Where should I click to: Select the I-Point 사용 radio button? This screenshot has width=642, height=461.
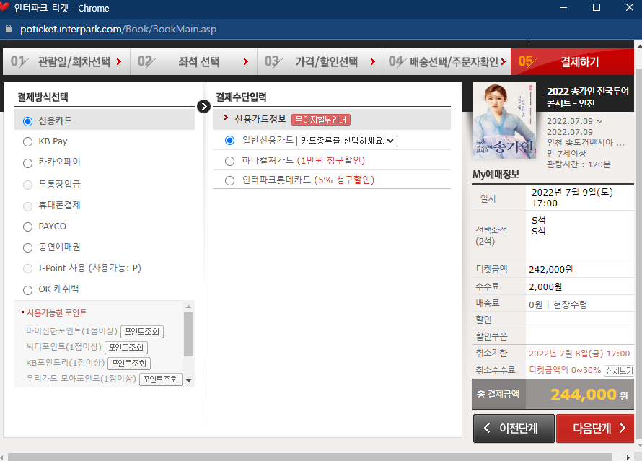tap(28, 268)
